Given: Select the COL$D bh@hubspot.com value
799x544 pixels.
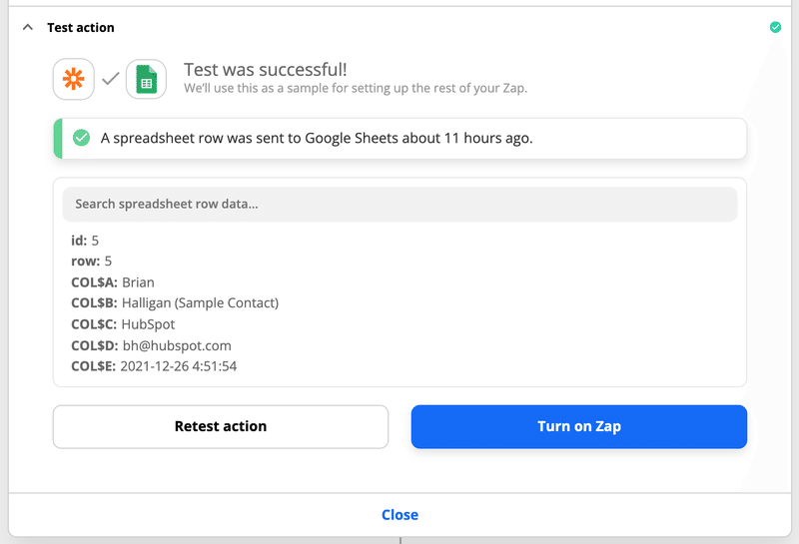Looking at the screenshot, I should [177, 345].
